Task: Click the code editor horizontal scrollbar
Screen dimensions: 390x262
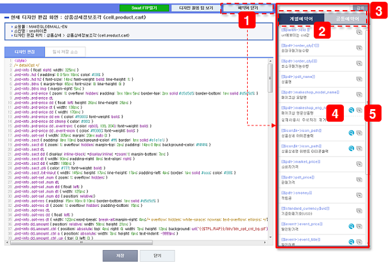Action: coord(81,242)
